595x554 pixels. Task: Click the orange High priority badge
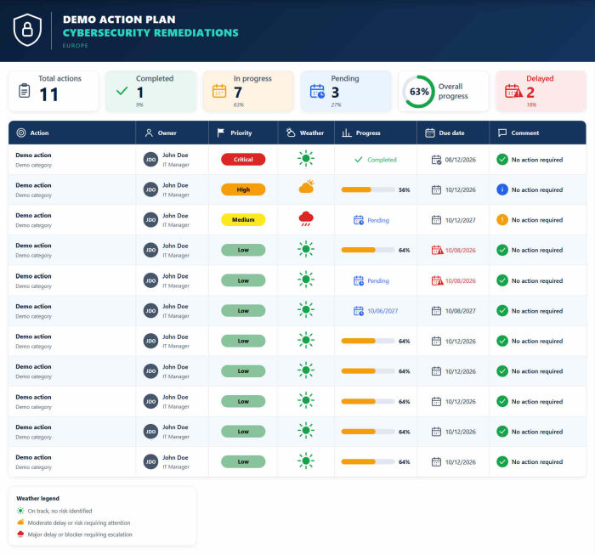pyautogui.click(x=243, y=189)
